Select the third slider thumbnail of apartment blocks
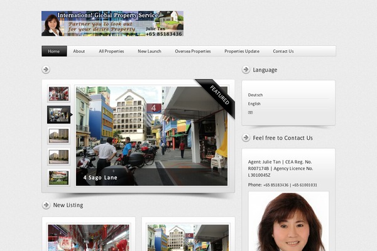This screenshot has width=377, height=251. 58,136
